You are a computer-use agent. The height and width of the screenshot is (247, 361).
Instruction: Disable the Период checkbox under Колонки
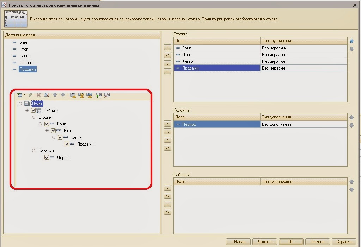pos(47,158)
